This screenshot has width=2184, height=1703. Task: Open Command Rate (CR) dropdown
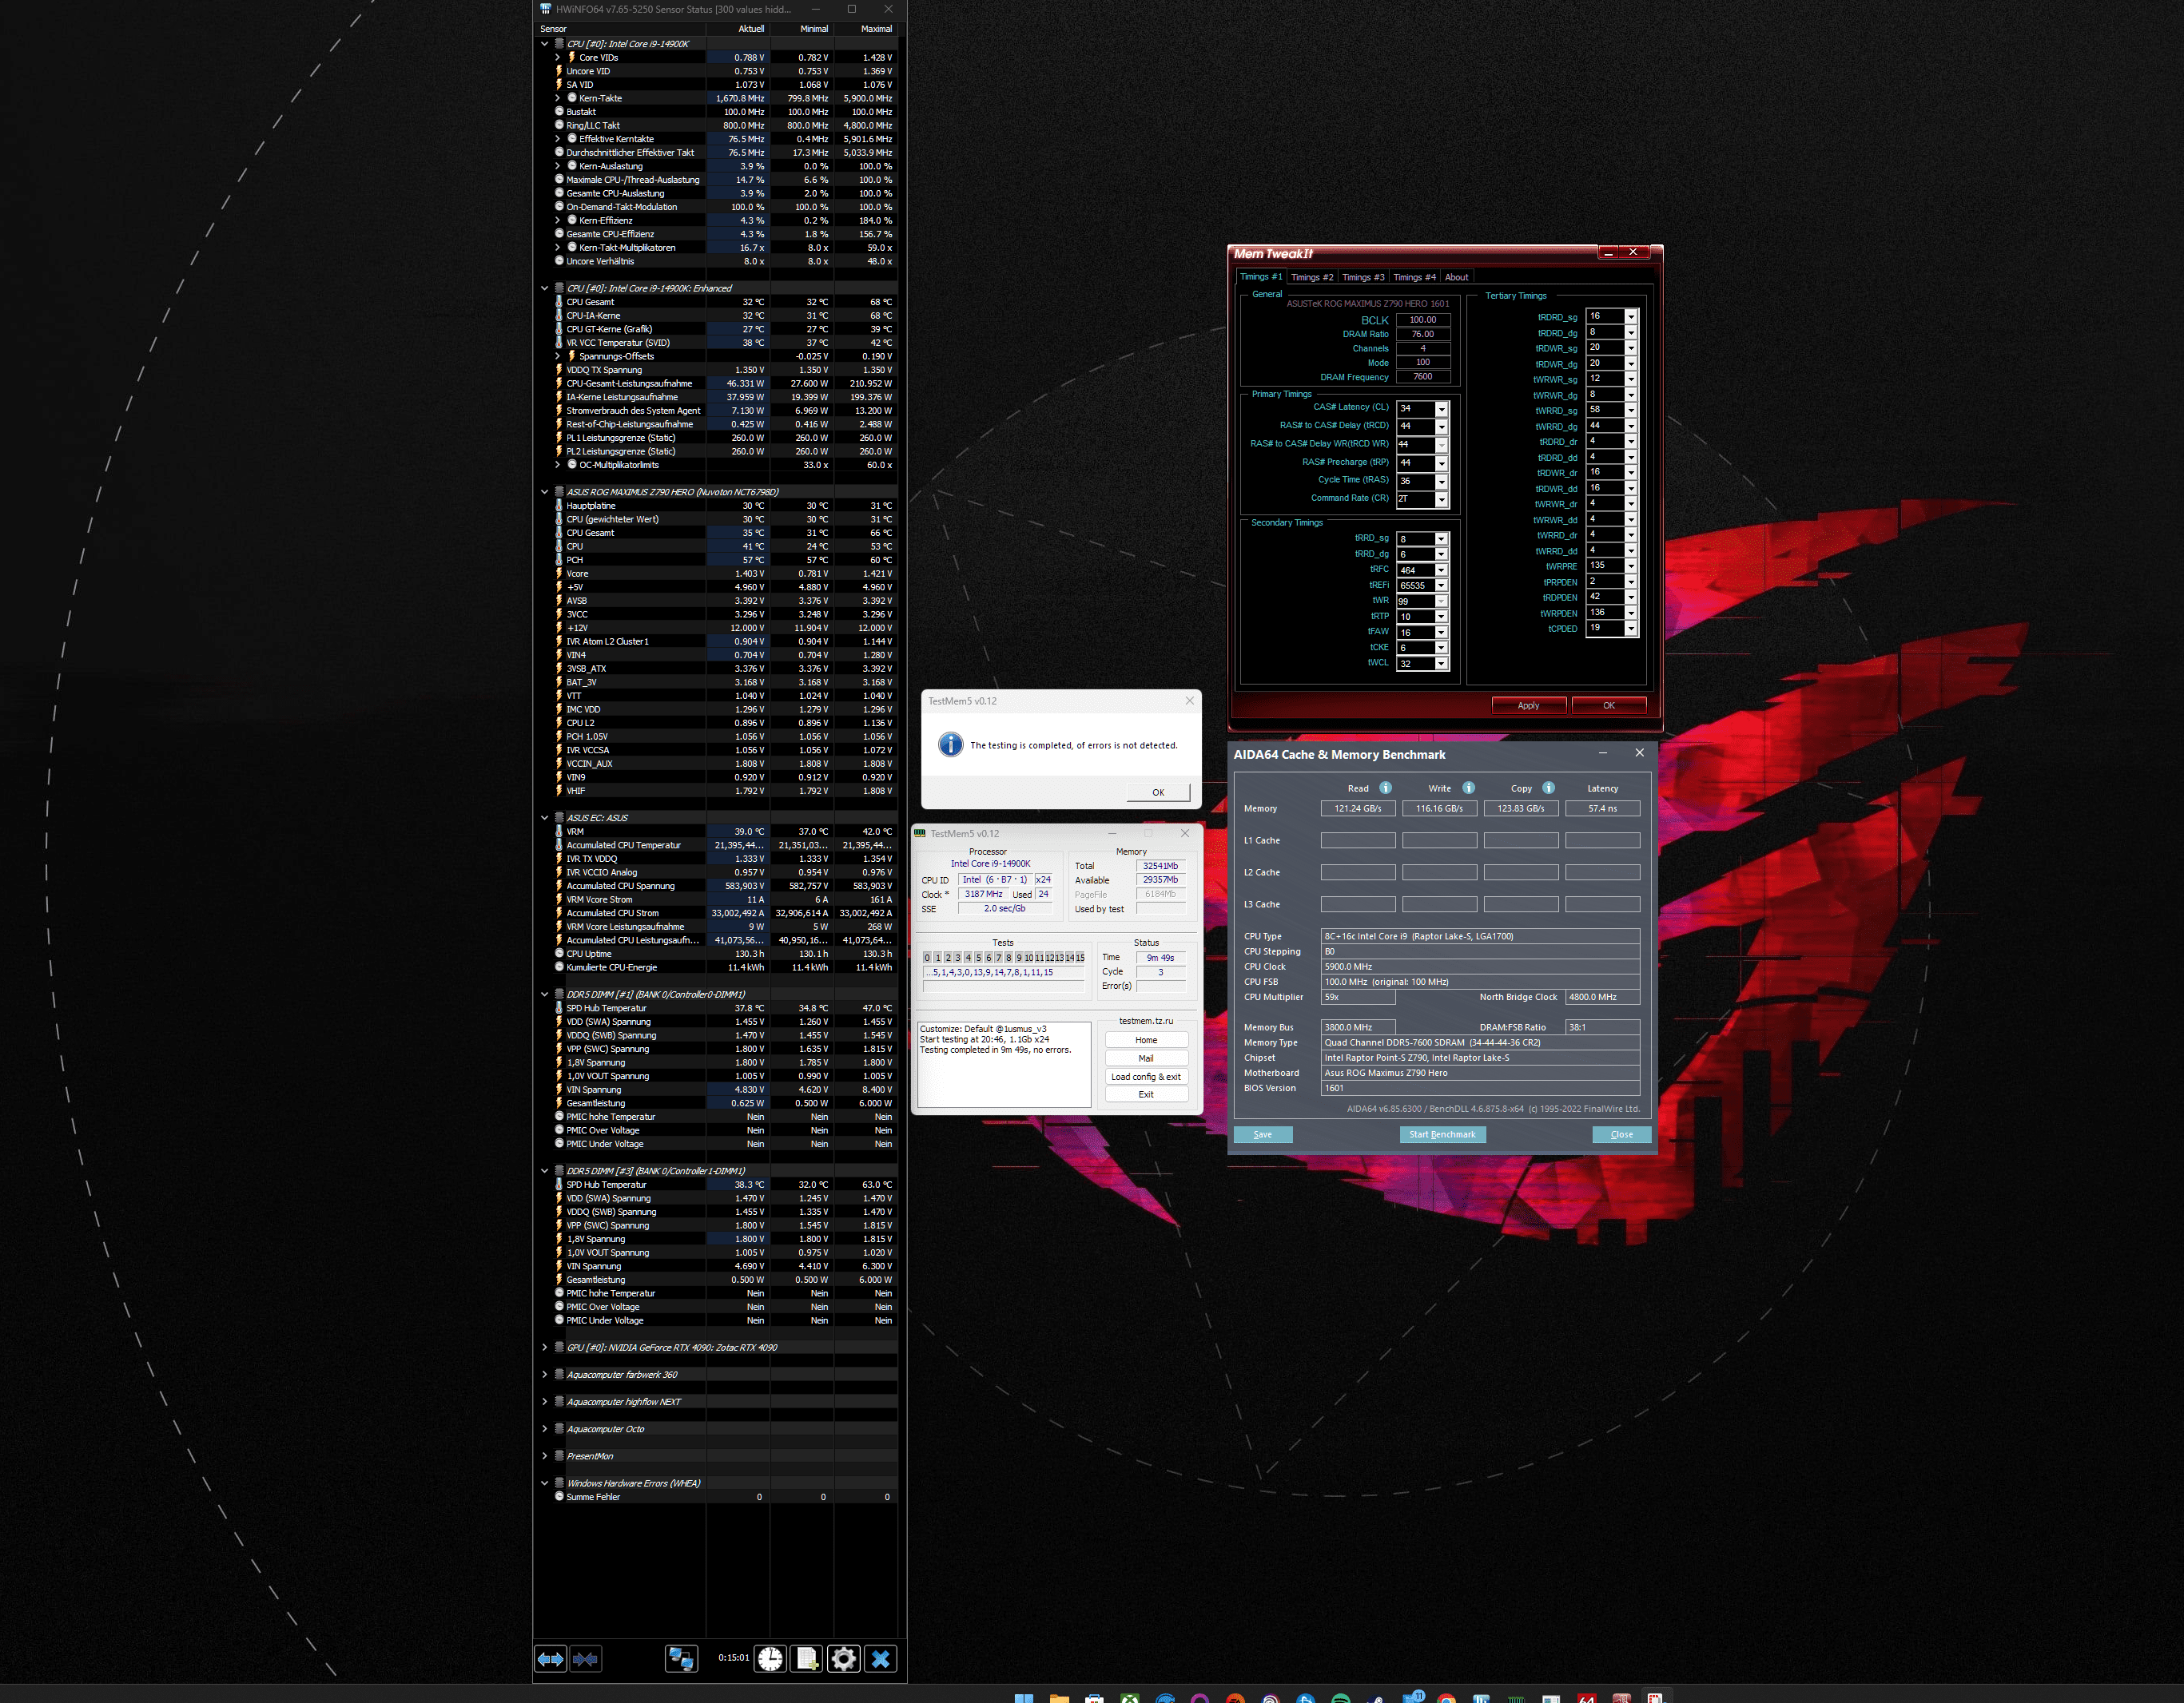pyautogui.click(x=1441, y=498)
